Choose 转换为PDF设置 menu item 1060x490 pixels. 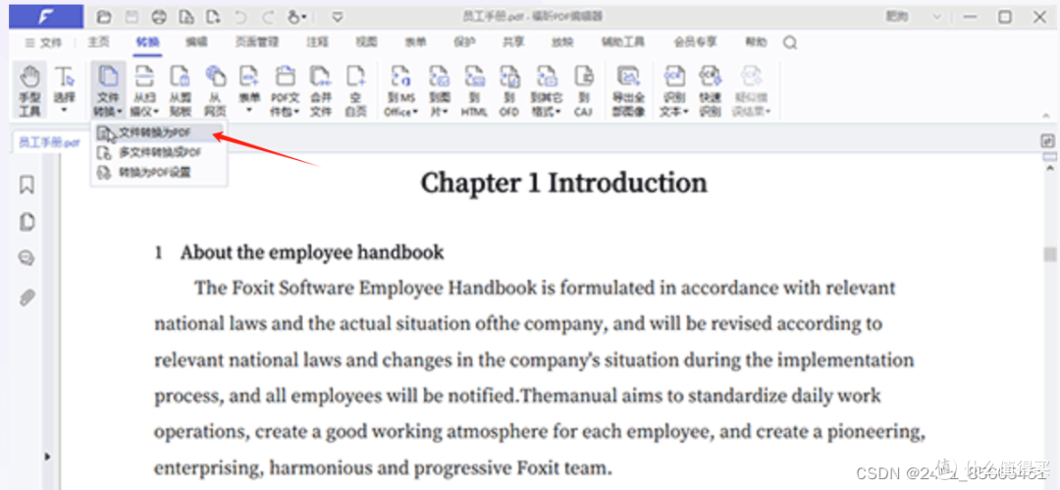point(159,172)
